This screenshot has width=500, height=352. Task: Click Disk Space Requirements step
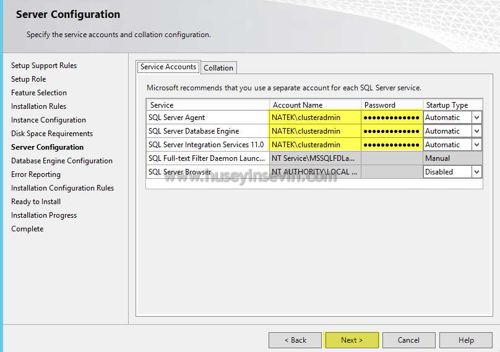tap(52, 134)
